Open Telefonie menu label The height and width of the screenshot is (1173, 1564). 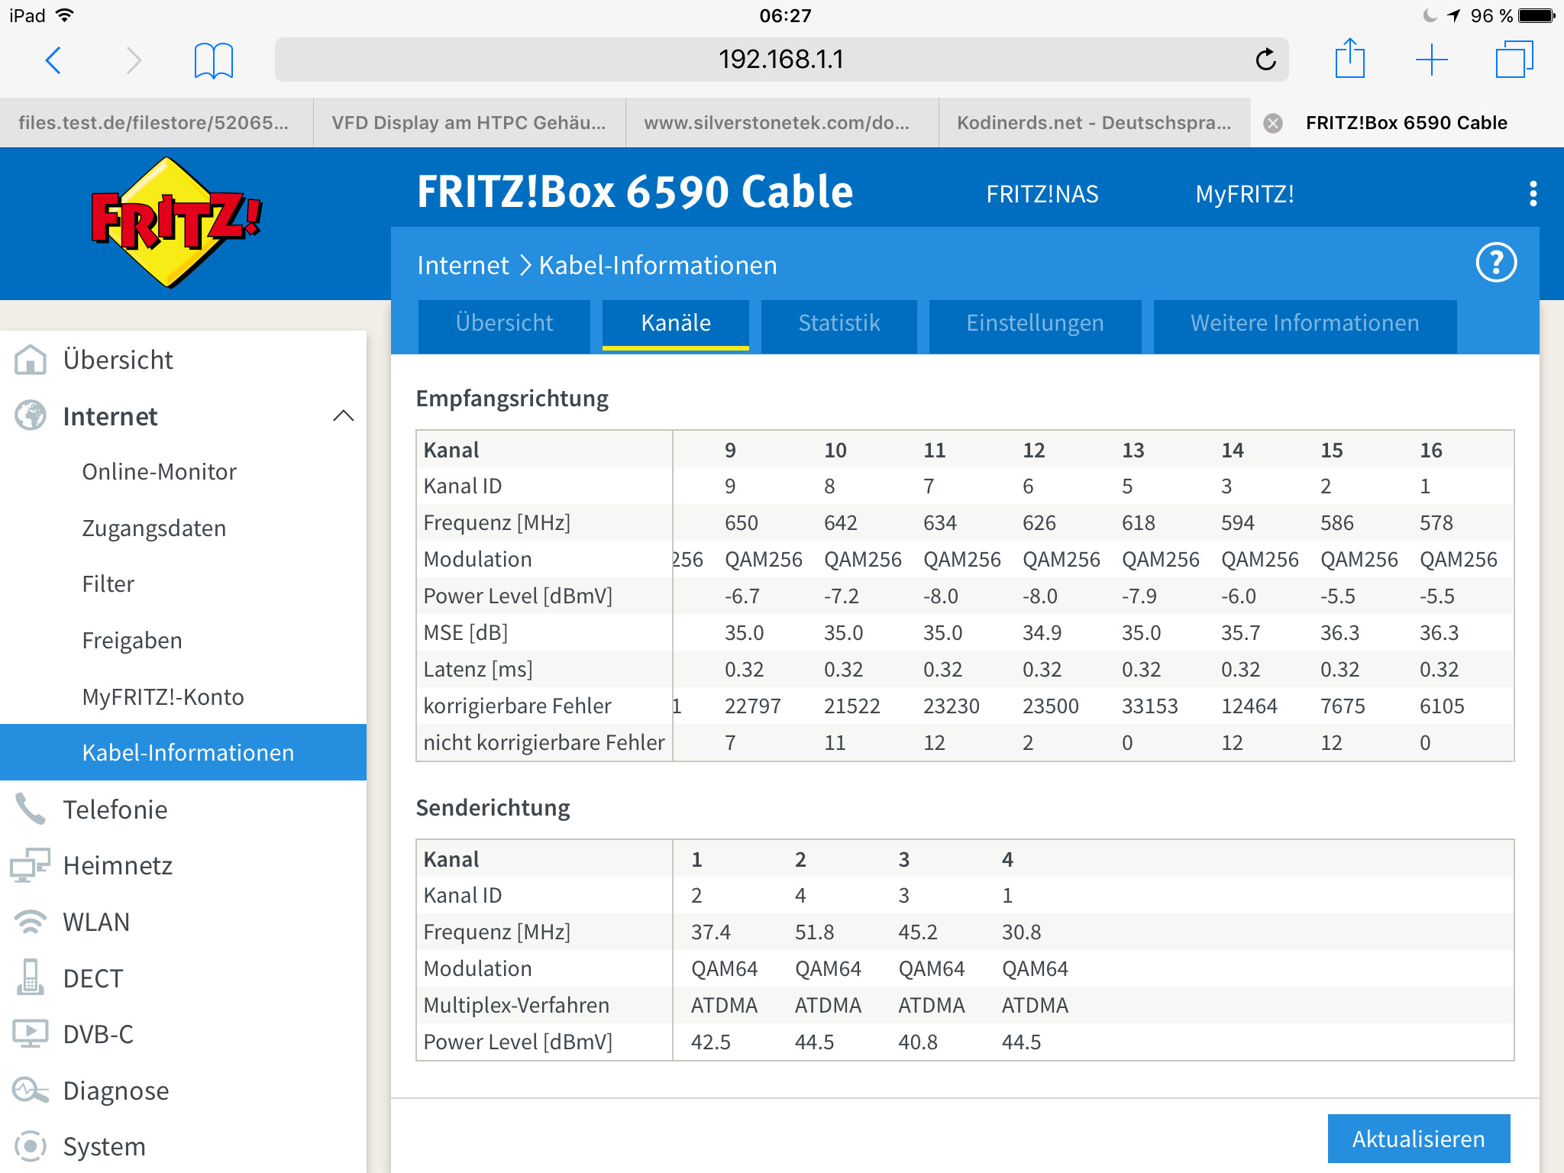point(115,809)
